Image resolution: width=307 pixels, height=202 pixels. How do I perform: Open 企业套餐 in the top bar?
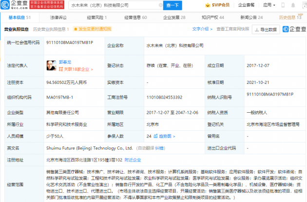(x=258, y=5)
